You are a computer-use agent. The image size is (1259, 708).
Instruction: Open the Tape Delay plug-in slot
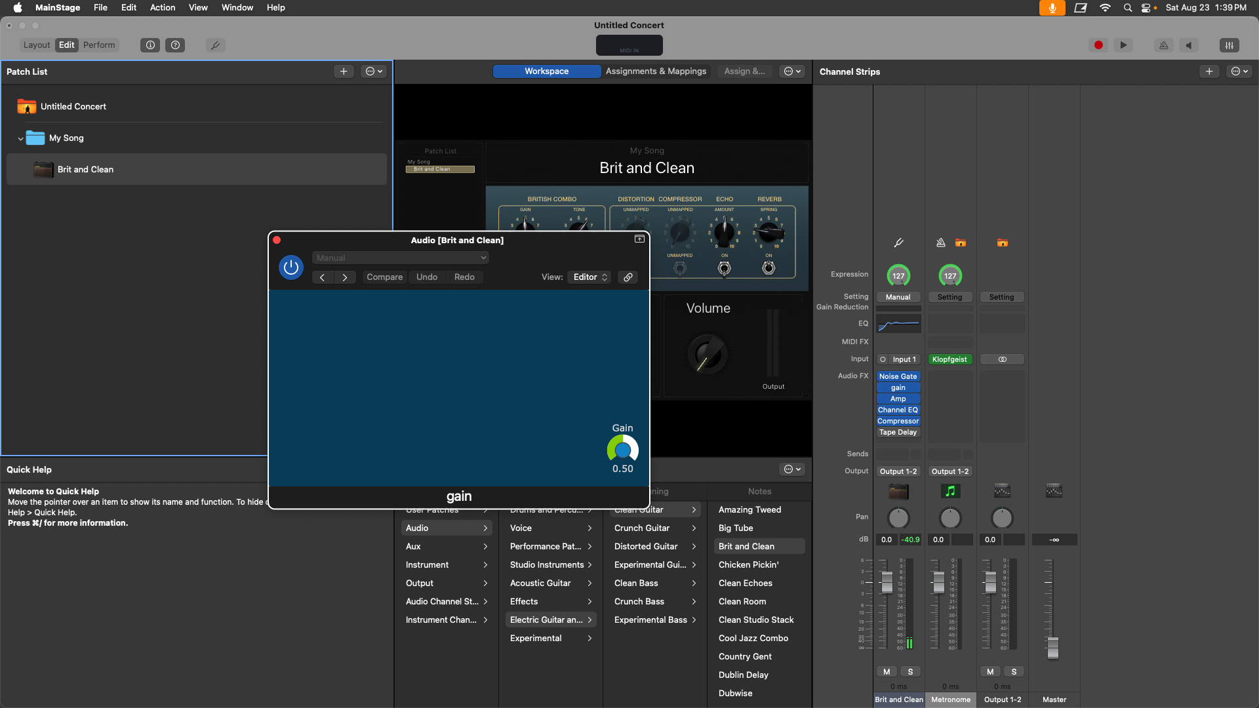pyautogui.click(x=898, y=432)
